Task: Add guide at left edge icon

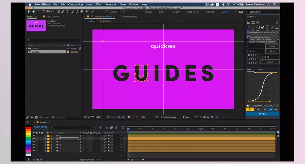Action: point(248,27)
